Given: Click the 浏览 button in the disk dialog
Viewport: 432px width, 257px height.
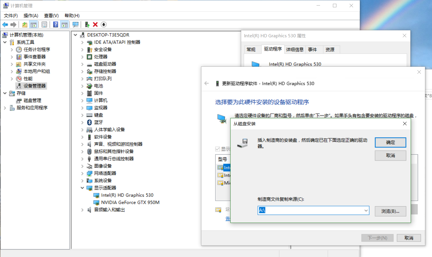Looking at the screenshot, I should pos(390,211).
